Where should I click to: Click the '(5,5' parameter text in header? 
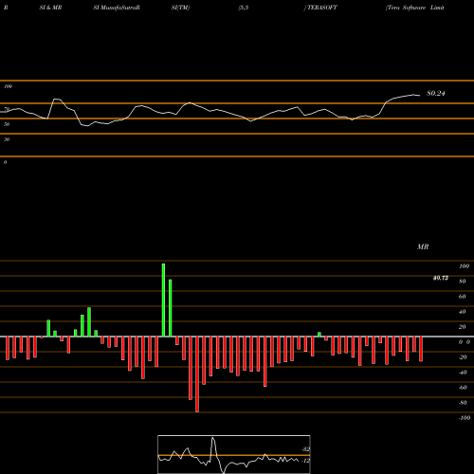(x=244, y=8)
